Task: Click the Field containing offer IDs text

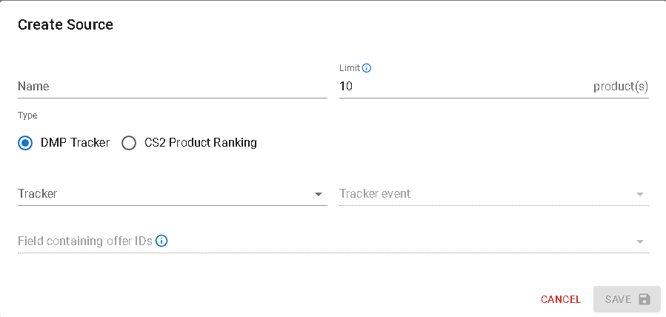Action: (84, 241)
